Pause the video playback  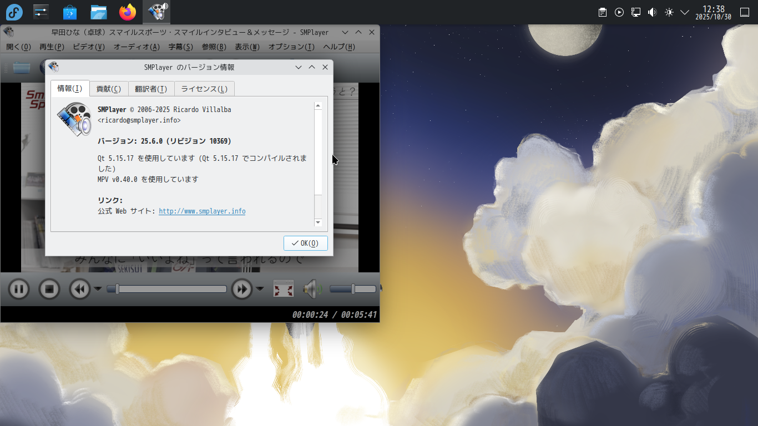point(18,289)
